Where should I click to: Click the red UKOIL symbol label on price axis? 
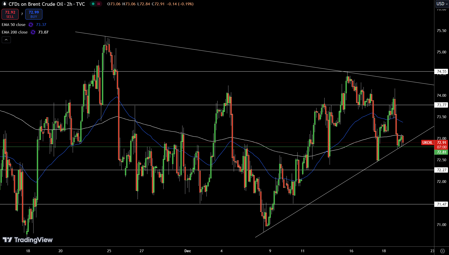pyautogui.click(x=428, y=143)
